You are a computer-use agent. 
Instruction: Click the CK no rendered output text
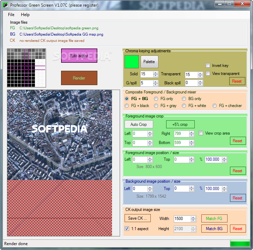(52, 40)
